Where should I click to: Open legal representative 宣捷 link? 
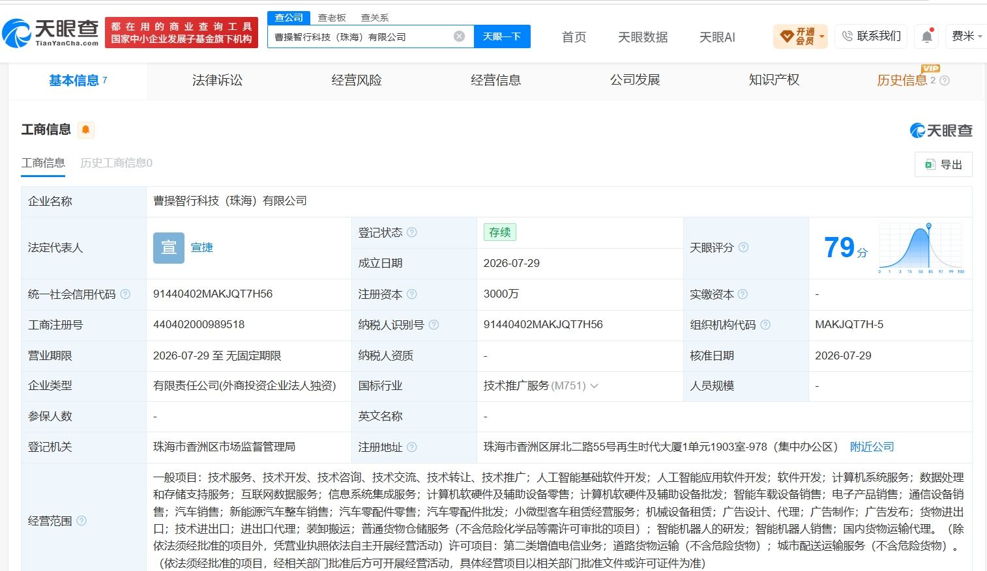[202, 247]
